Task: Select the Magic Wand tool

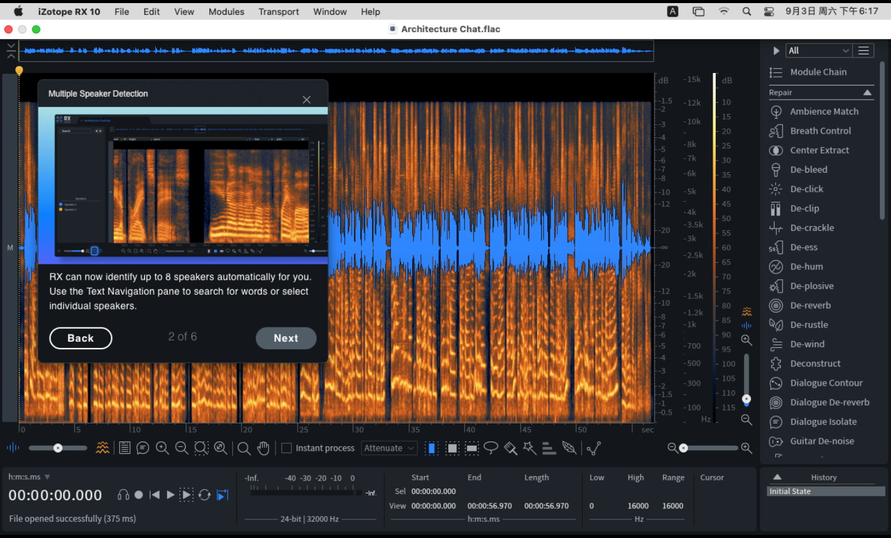Action: [x=529, y=448]
